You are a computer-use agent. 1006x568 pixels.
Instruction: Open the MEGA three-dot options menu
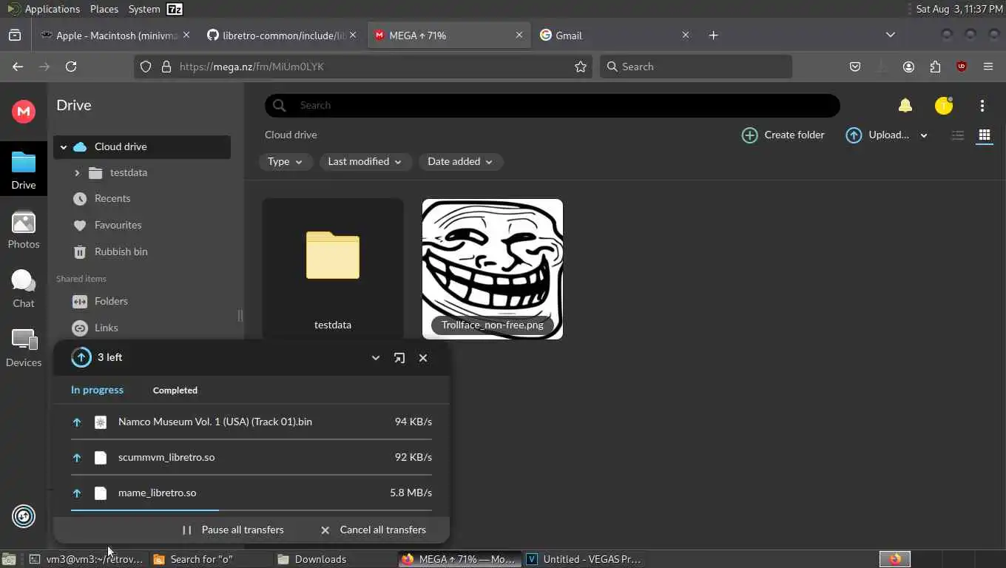[982, 106]
